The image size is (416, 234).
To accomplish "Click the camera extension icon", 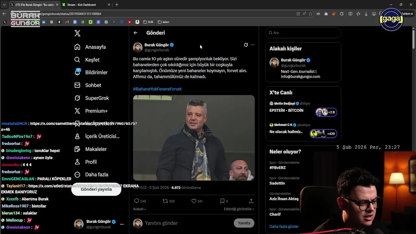I will click(x=326, y=14).
